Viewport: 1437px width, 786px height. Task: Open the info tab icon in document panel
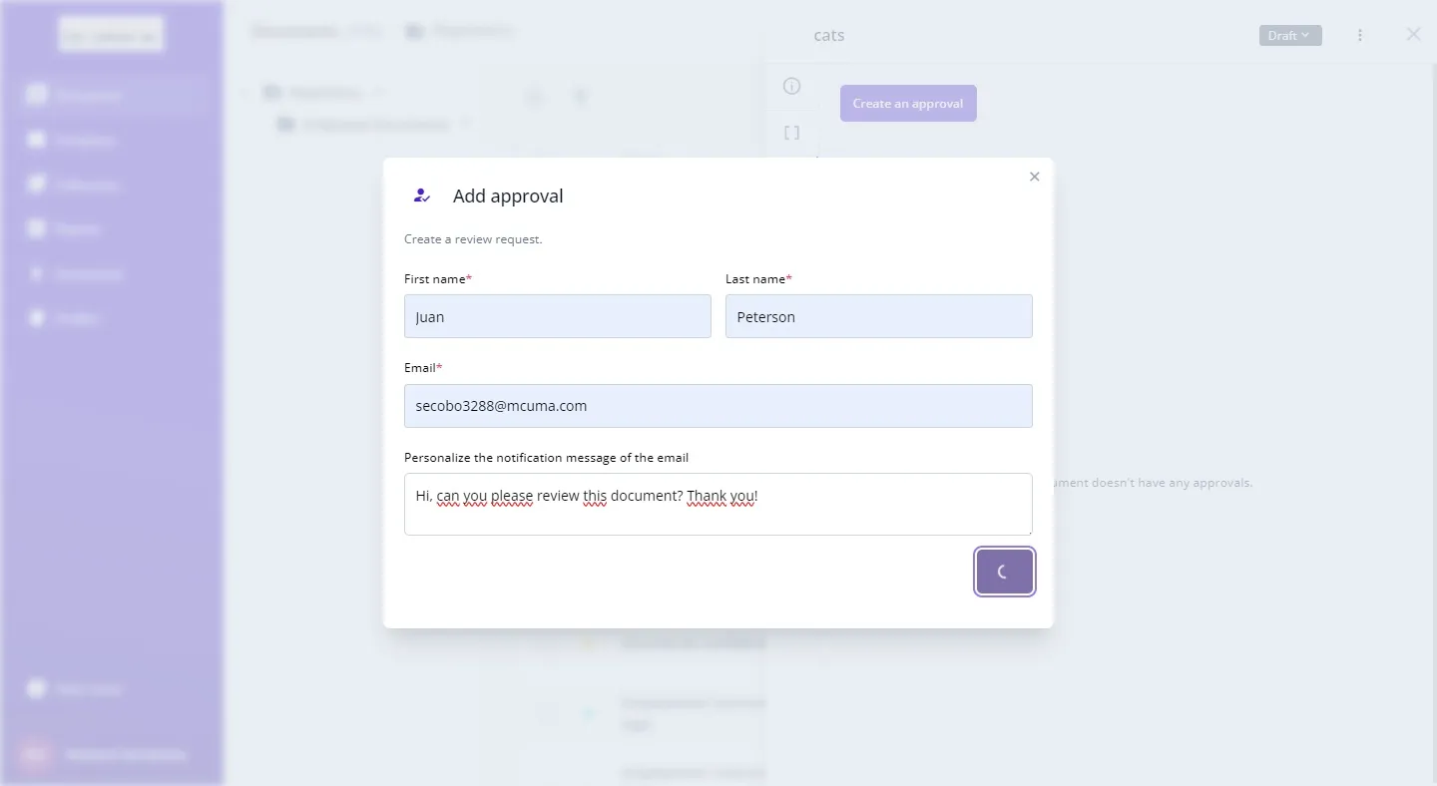point(792,86)
